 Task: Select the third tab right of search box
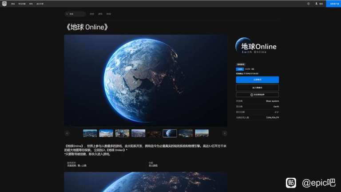(108, 14)
